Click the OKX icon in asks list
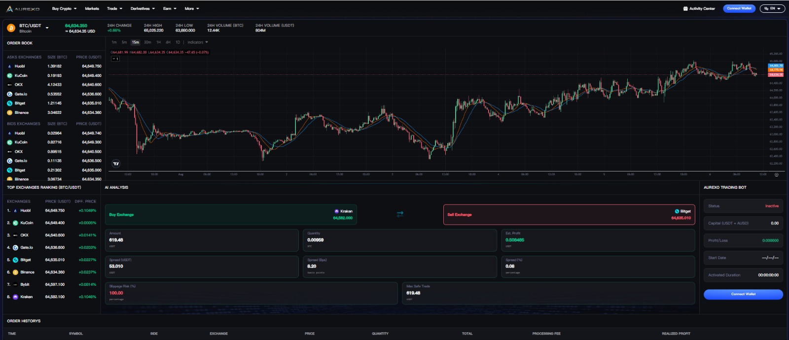 (x=9, y=85)
